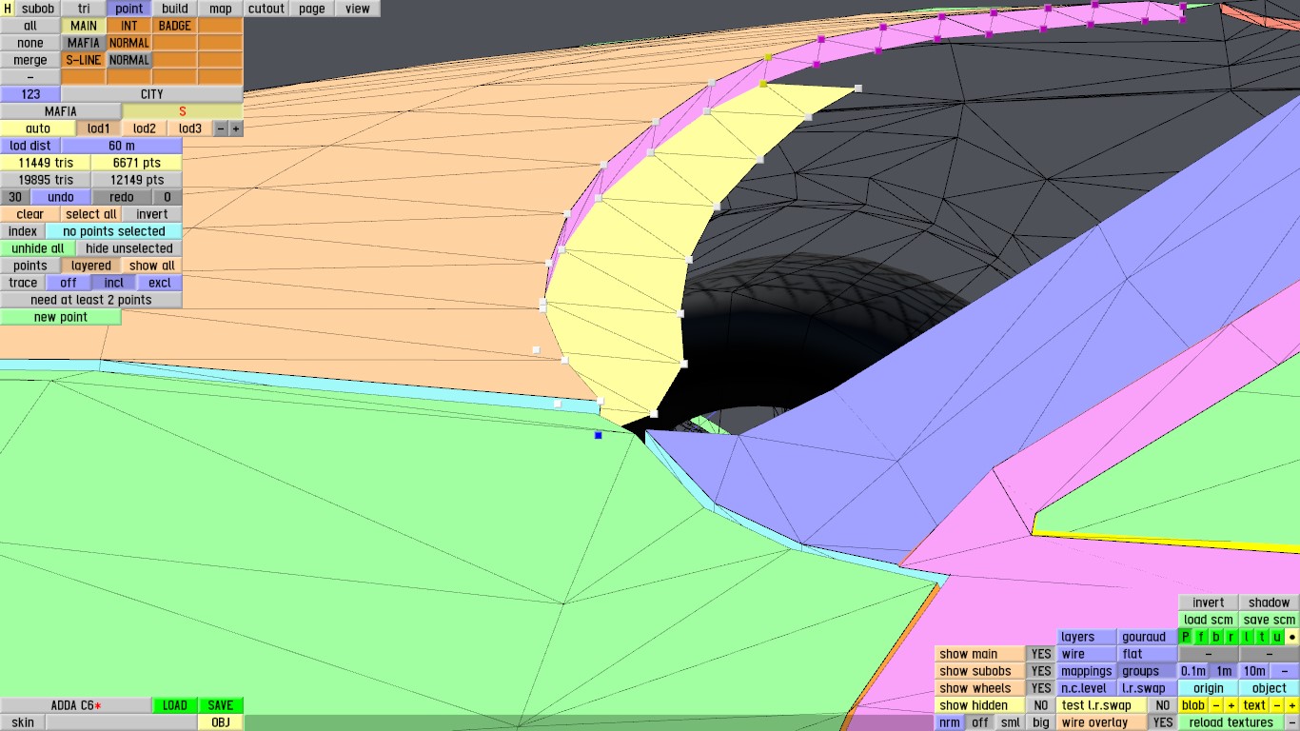Click hide unselected
Screen dimensions: 1300x731
(129, 248)
